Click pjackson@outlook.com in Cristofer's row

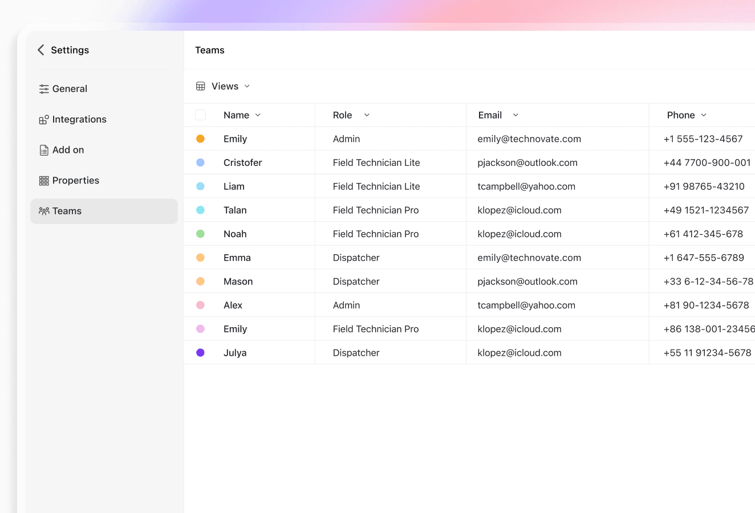(527, 162)
